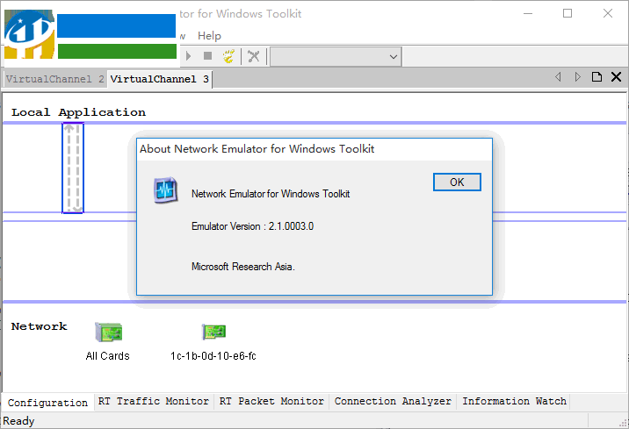
Task: Click the new channel page icon
Action: tap(596, 77)
